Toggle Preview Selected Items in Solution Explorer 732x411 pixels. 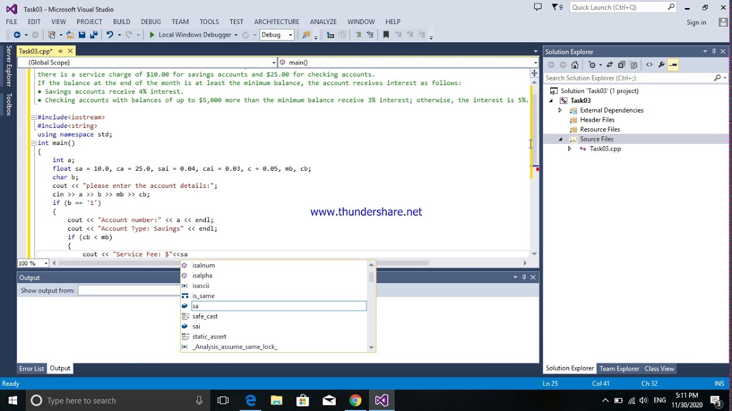(673, 65)
